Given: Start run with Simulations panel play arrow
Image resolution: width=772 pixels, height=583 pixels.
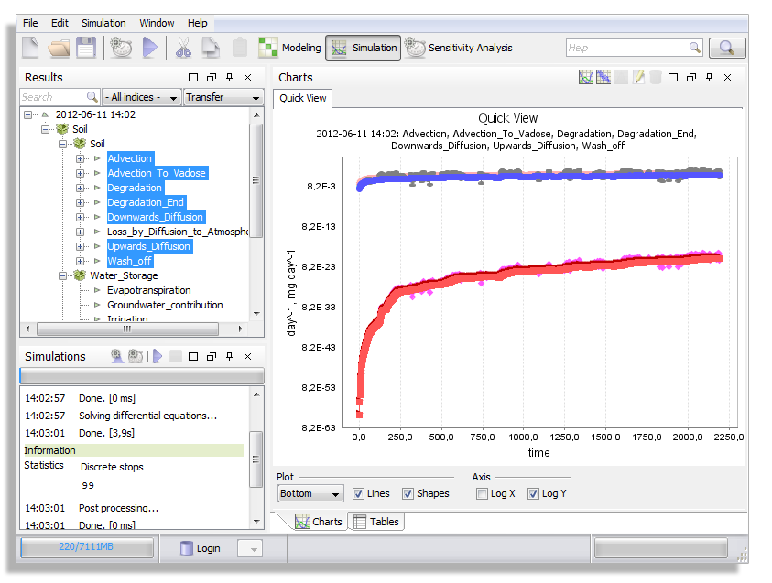Looking at the screenshot, I should pyautogui.click(x=158, y=356).
